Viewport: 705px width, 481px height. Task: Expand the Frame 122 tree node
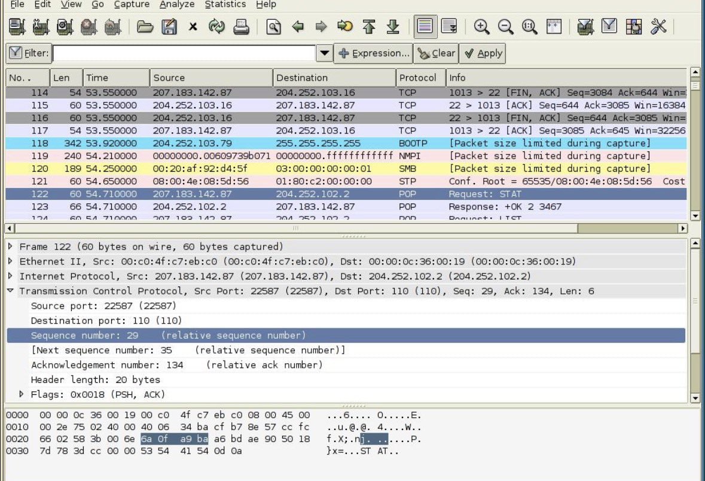[10, 246]
